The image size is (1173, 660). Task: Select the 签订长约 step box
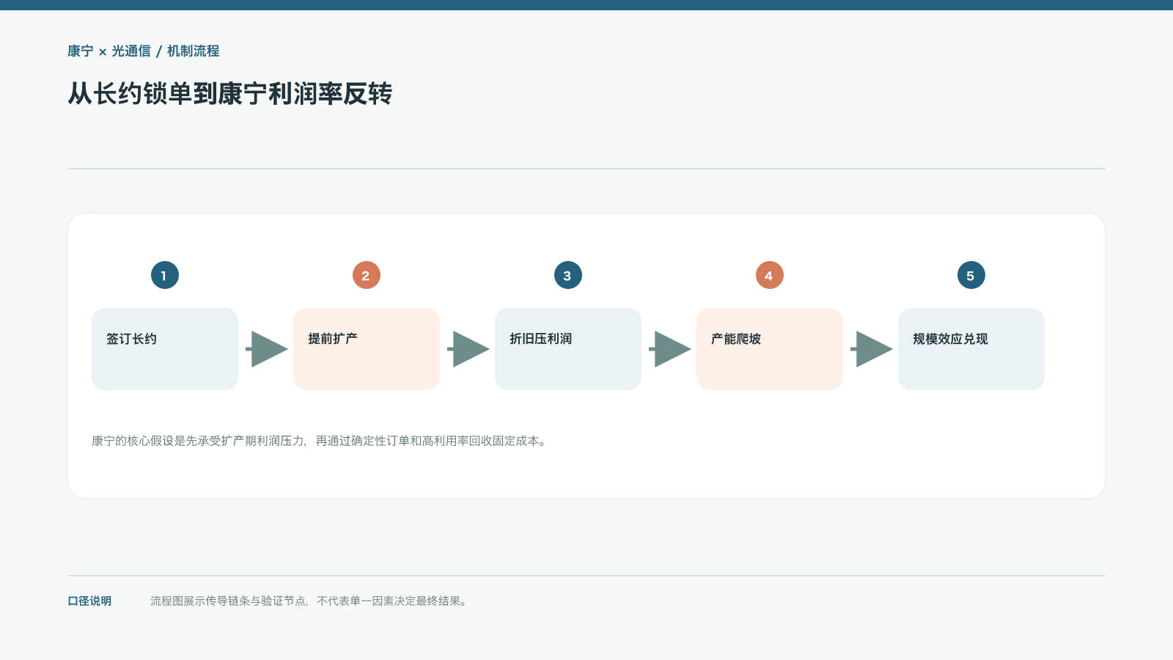coord(165,349)
